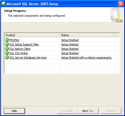Image resolution: width=125 pixels, height=116 pixels.
Task: Click the green check icon beside SQL Server Database Services
Action: tap(7, 57)
